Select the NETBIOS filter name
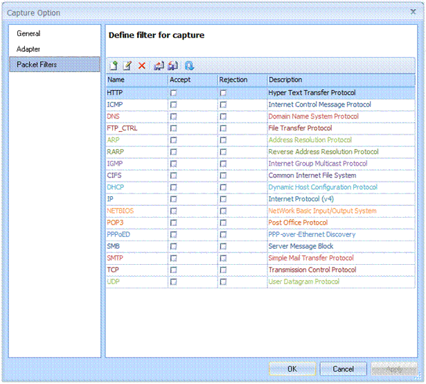Viewport: 426px width, 384px height. tap(120, 211)
